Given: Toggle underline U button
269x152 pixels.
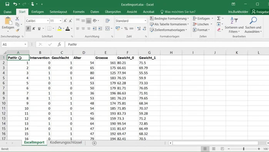Looking at the screenshot, I should coord(39,28).
